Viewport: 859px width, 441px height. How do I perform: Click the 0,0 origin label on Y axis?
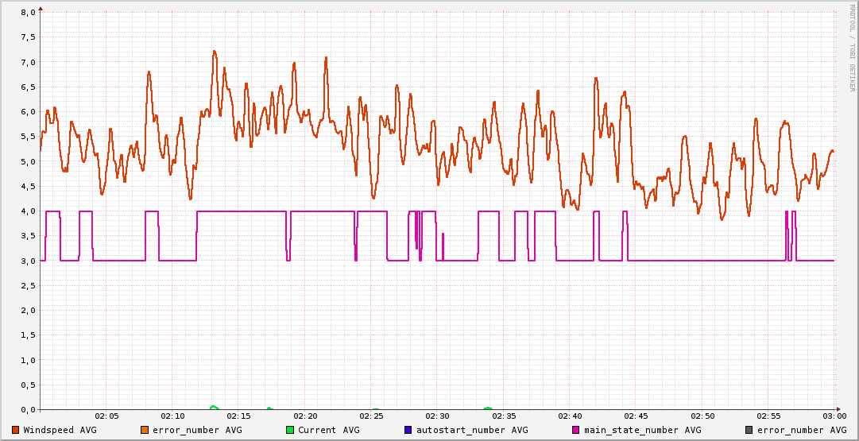point(28,410)
